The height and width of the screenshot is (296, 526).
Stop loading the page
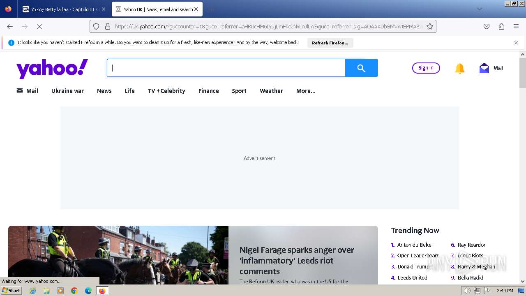pos(39,26)
